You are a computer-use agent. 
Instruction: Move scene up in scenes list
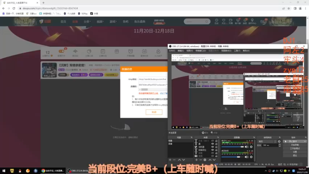[x=179, y=160]
